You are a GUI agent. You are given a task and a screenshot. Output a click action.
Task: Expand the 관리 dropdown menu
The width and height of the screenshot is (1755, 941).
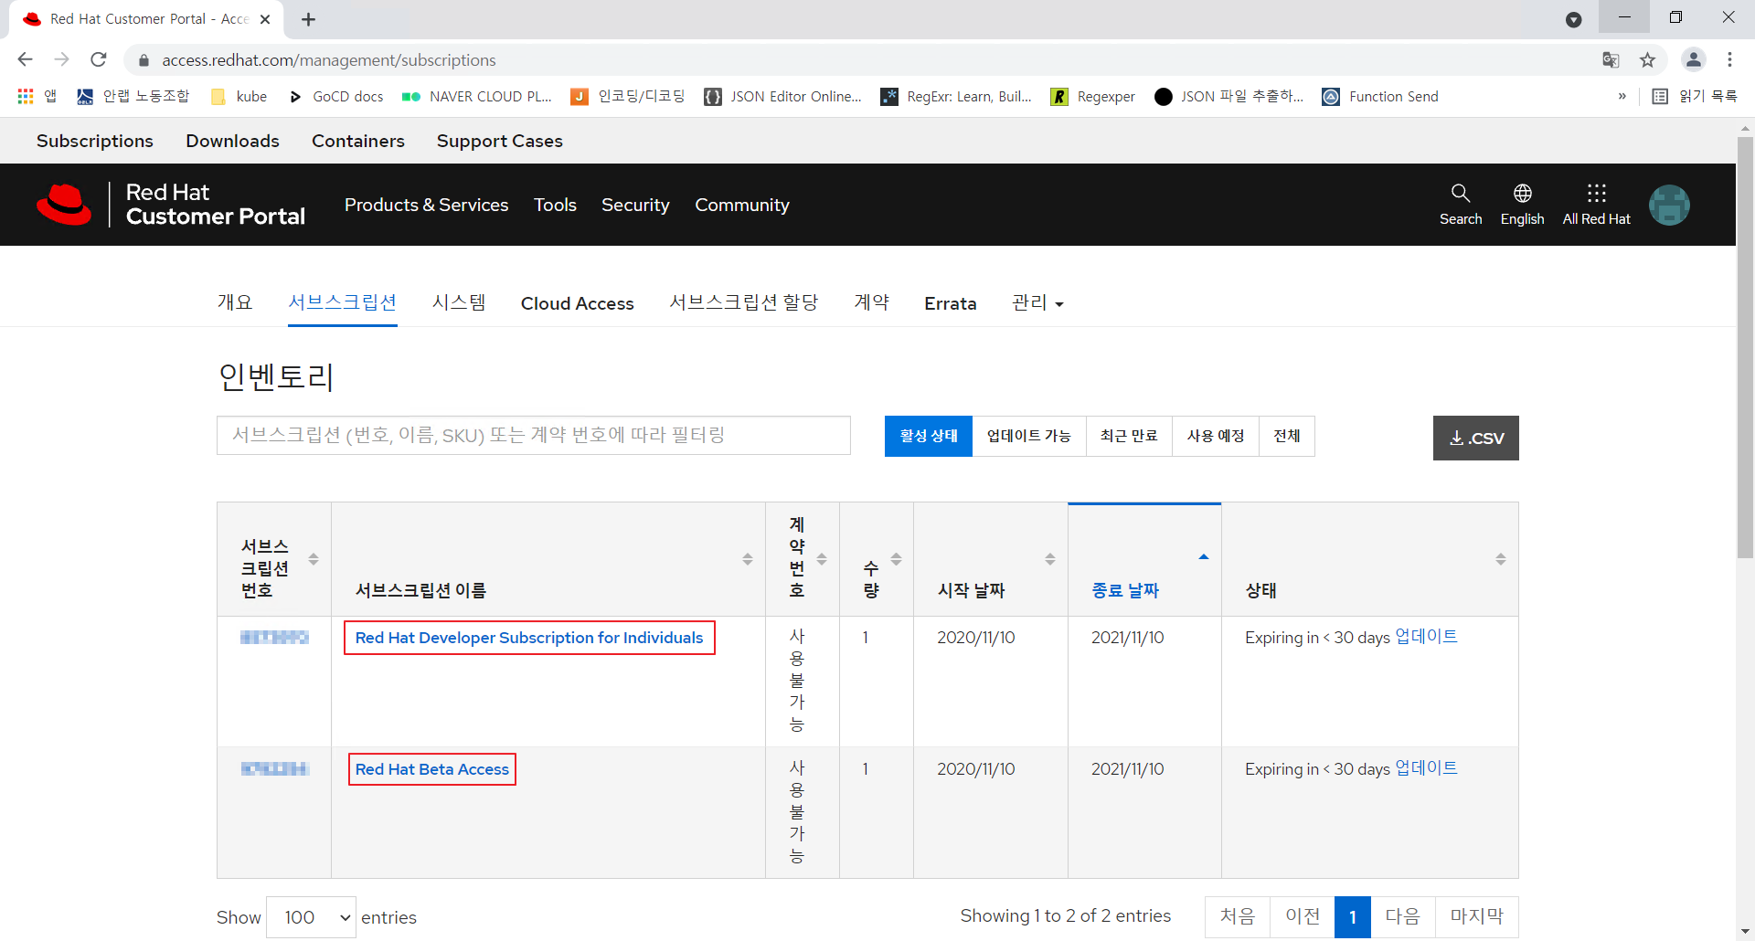pos(1037,302)
